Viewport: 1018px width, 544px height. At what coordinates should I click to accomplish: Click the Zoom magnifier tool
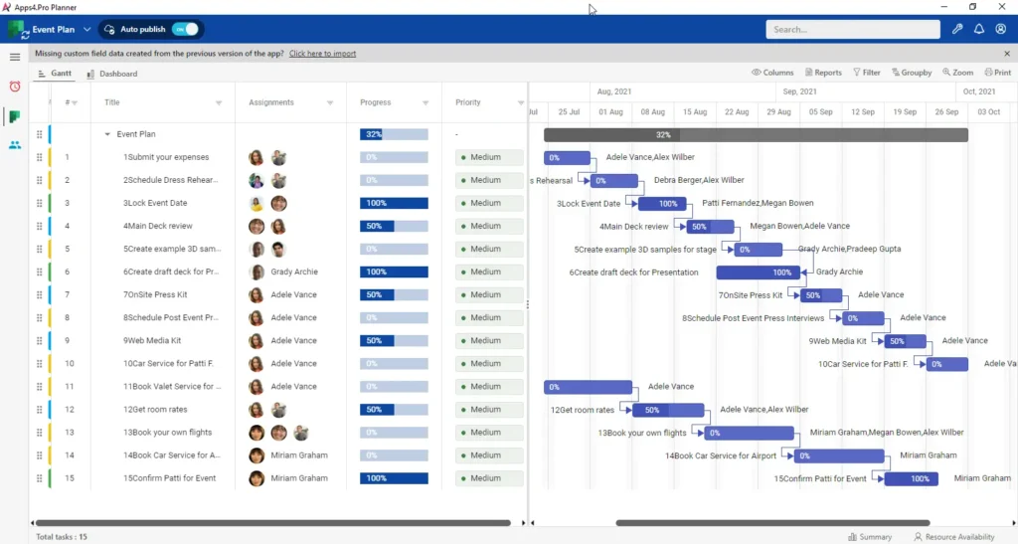pos(956,73)
